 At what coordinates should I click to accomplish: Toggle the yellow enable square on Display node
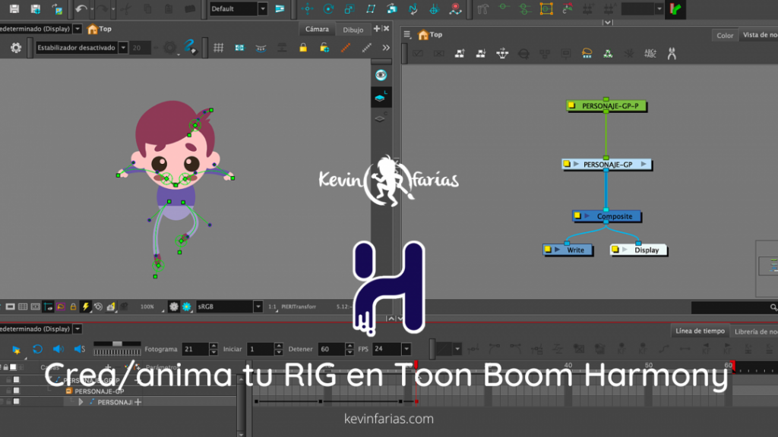[x=615, y=249]
